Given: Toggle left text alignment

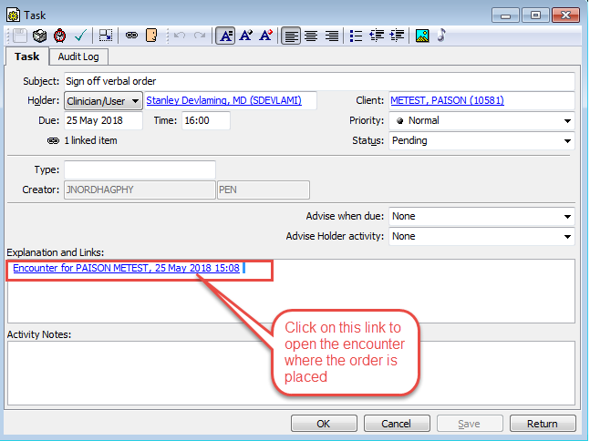Looking at the screenshot, I should click(x=291, y=36).
